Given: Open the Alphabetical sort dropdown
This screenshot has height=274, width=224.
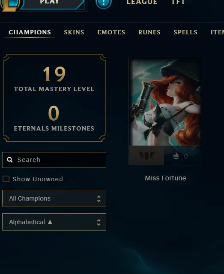Looking at the screenshot, I should pos(54,222).
